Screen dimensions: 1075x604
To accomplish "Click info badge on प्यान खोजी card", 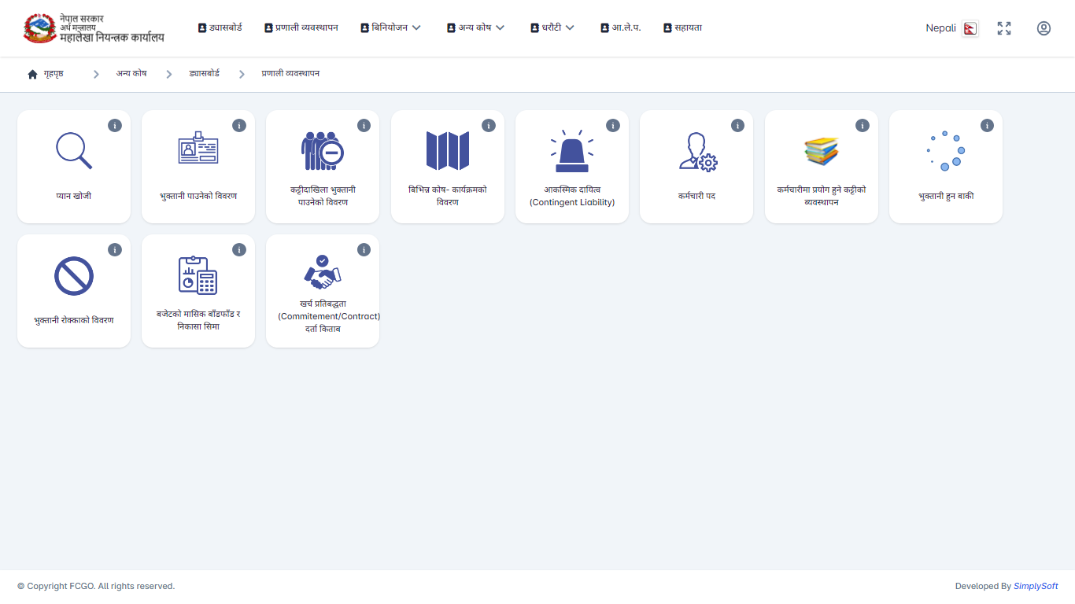I will pos(115,125).
